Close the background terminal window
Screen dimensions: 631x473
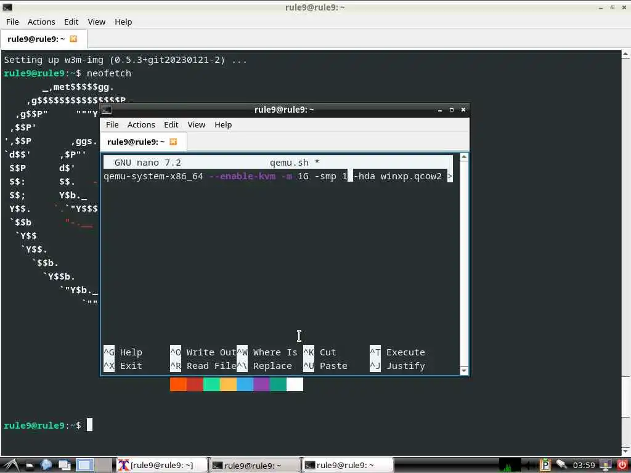pyautogui.click(x=624, y=7)
